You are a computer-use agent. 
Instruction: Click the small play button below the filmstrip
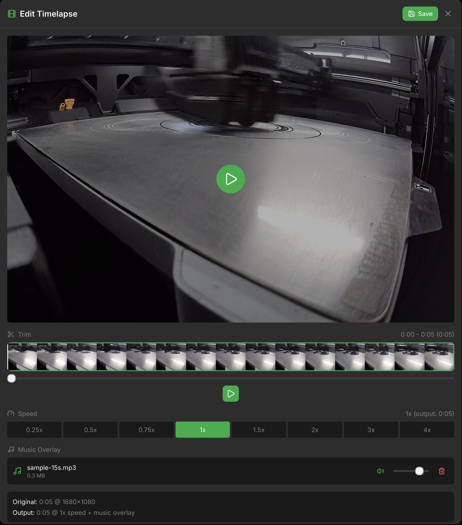[x=231, y=393]
